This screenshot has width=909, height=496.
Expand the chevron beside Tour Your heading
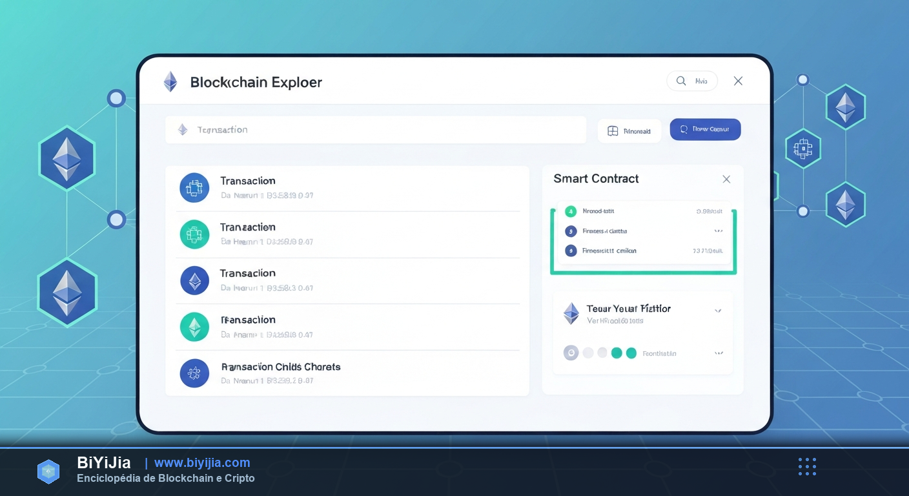click(718, 311)
